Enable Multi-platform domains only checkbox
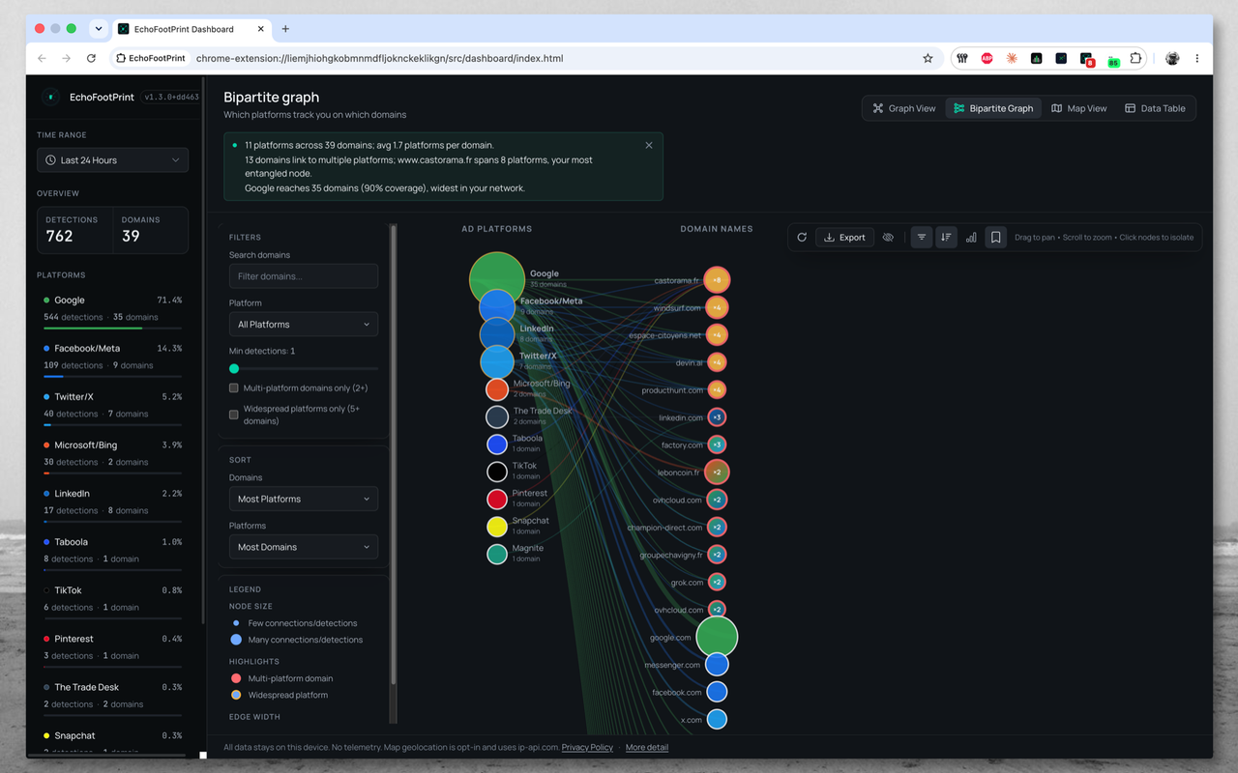Viewport: 1238px width, 773px height. coord(234,388)
